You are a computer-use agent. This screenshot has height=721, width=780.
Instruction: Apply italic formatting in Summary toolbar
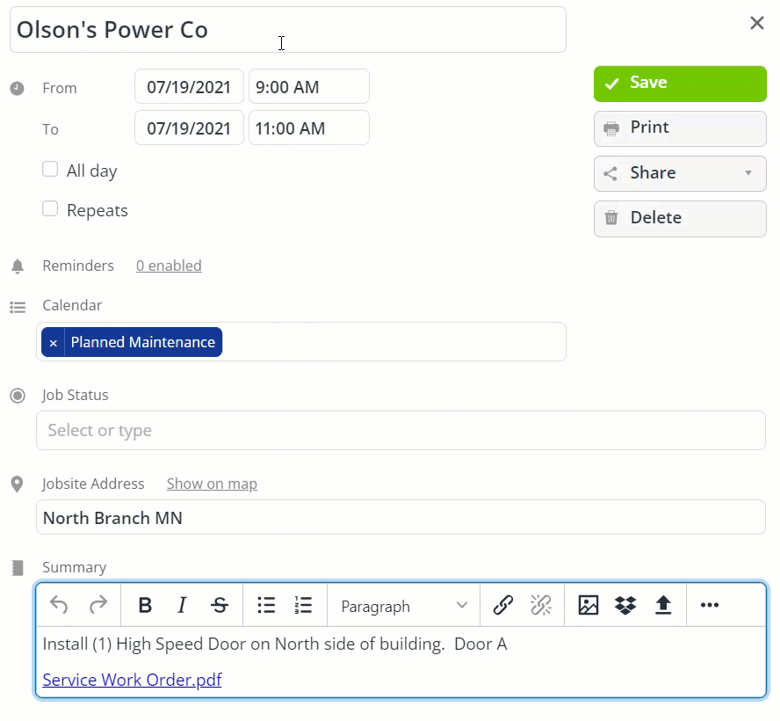click(182, 605)
